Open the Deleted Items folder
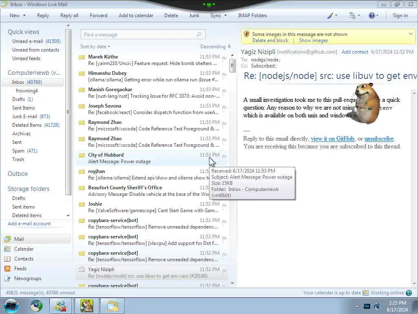Viewport: 418px width, 314px height. pos(36,125)
